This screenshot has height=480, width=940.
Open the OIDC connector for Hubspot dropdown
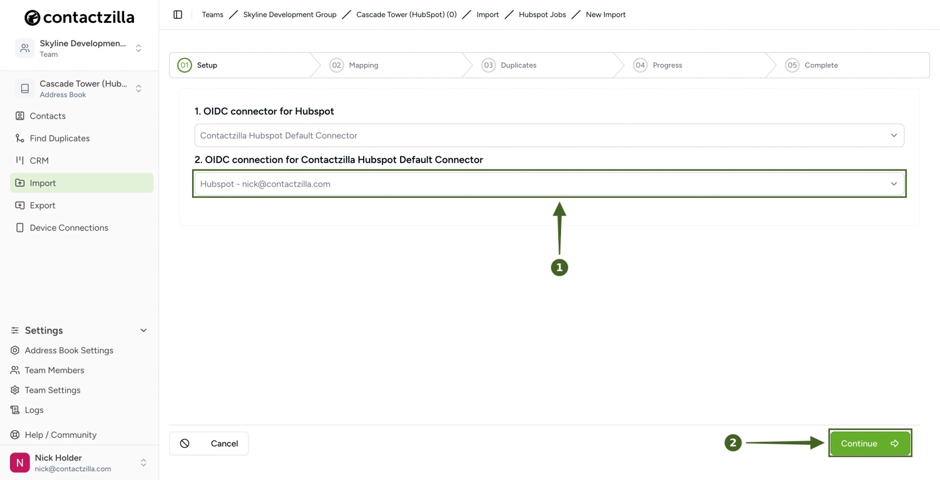(x=549, y=136)
